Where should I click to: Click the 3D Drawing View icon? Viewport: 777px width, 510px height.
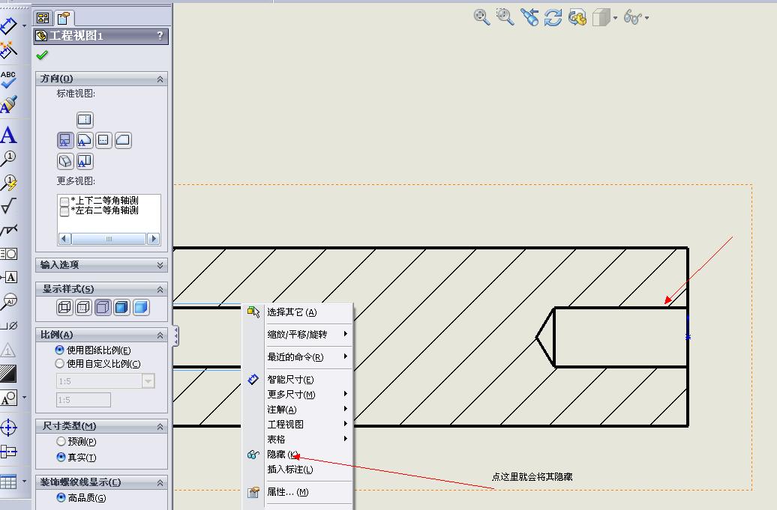point(577,18)
